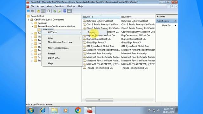Viewport: 203px width, 114px height.
Task: Launch Internet Explorer from the taskbar
Action: point(43,110)
